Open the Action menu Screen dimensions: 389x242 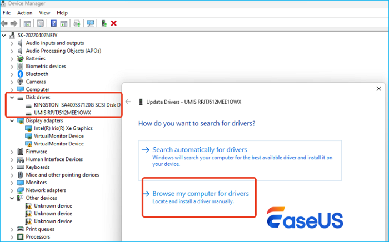point(24,13)
